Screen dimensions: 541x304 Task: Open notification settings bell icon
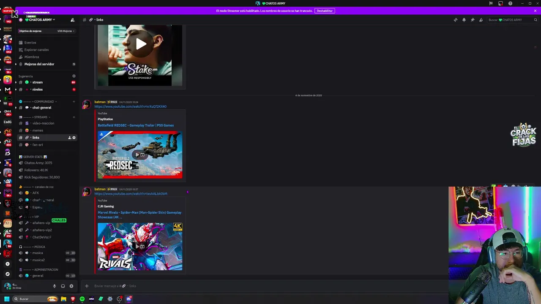pos(464,20)
